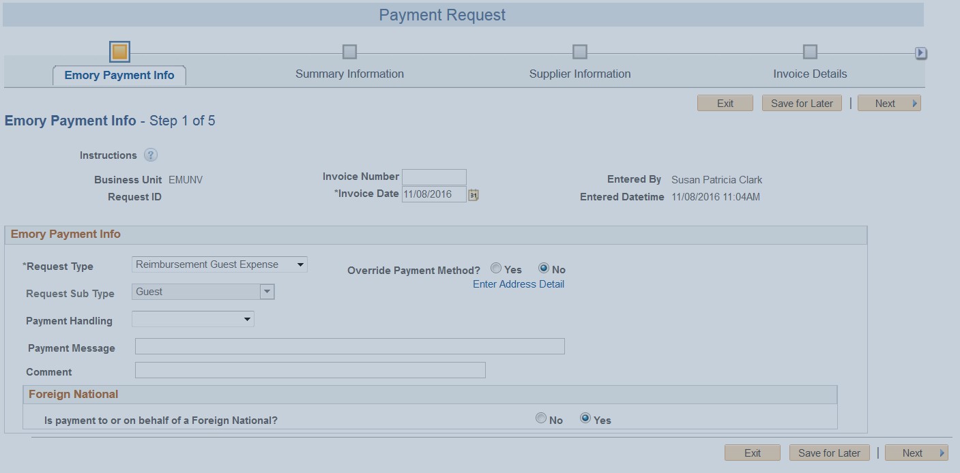
Task: Switch to the Emory Payment Info tab
Action: [x=119, y=75]
